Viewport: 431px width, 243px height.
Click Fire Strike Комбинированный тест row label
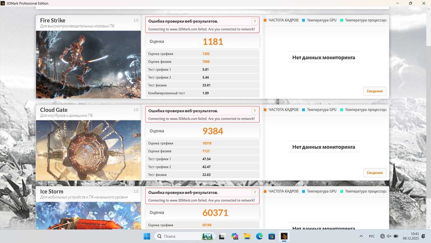[166, 93]
